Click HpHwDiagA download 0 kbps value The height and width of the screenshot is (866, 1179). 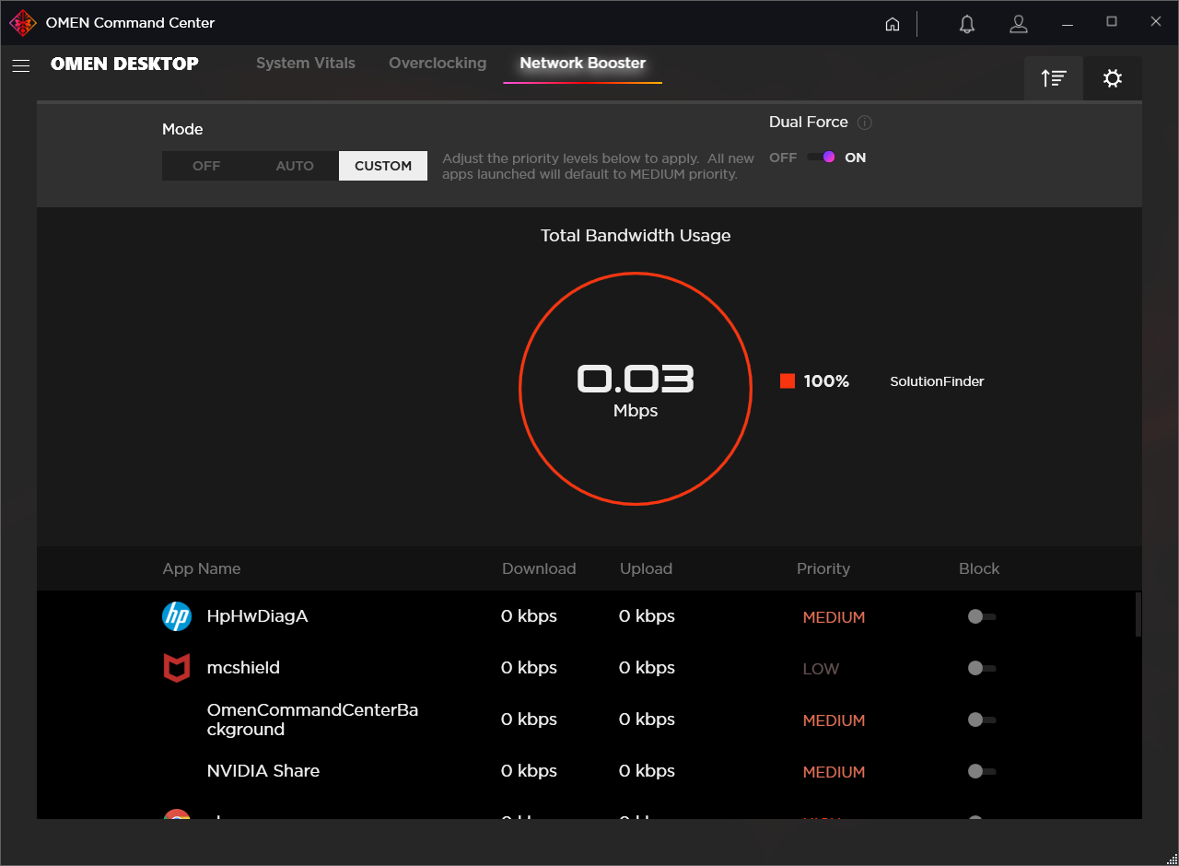(x=529, y=616)
